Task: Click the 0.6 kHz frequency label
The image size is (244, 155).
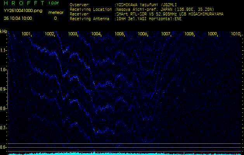Action: [3, 147]
